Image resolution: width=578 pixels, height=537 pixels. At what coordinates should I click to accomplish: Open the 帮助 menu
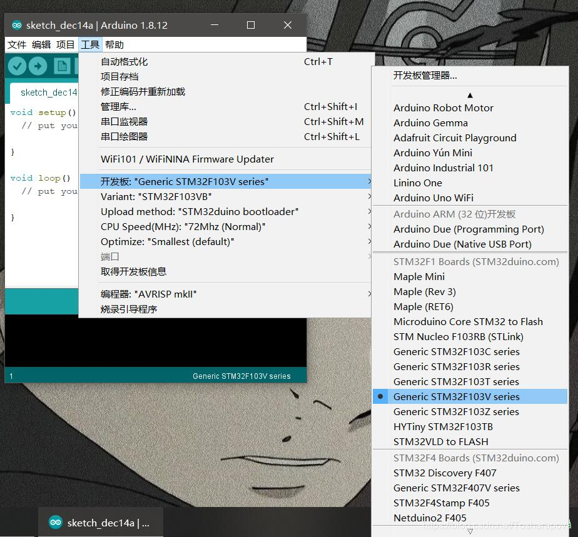[115, 44]
